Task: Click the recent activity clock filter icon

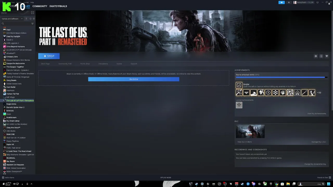Action: click(x=30, y=19)
